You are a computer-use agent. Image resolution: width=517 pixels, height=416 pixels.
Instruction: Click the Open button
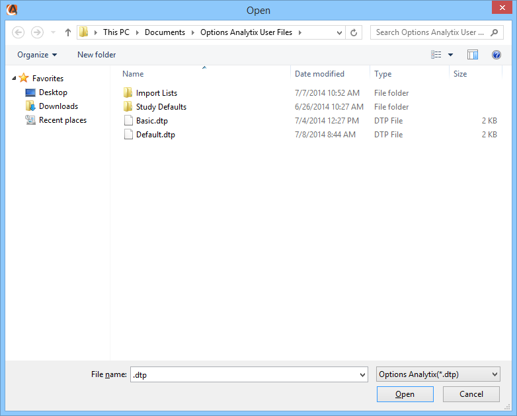point(405,394)
